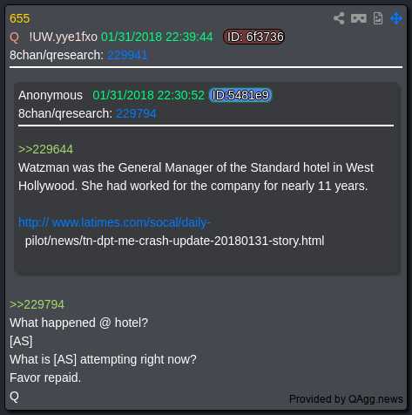The image size is (412, 415).
Task: Click the red Q author symbol
Action: [14, 37]
